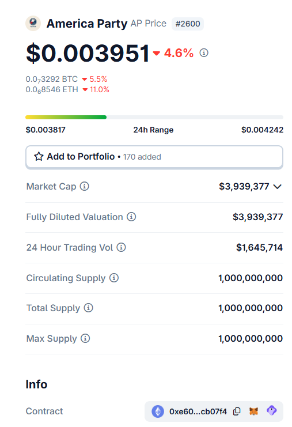Viewport: 292px width, 427px height.
Task: Click the 24 Hour Trading Vol label
Action: pyautogui.click(x=70, y=248)
